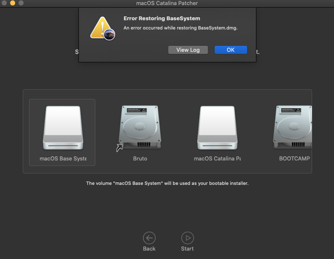The width and height of the screenshot is (334, 259).
Task: Click the OK button in error dialog
Action: pos(231,50)
